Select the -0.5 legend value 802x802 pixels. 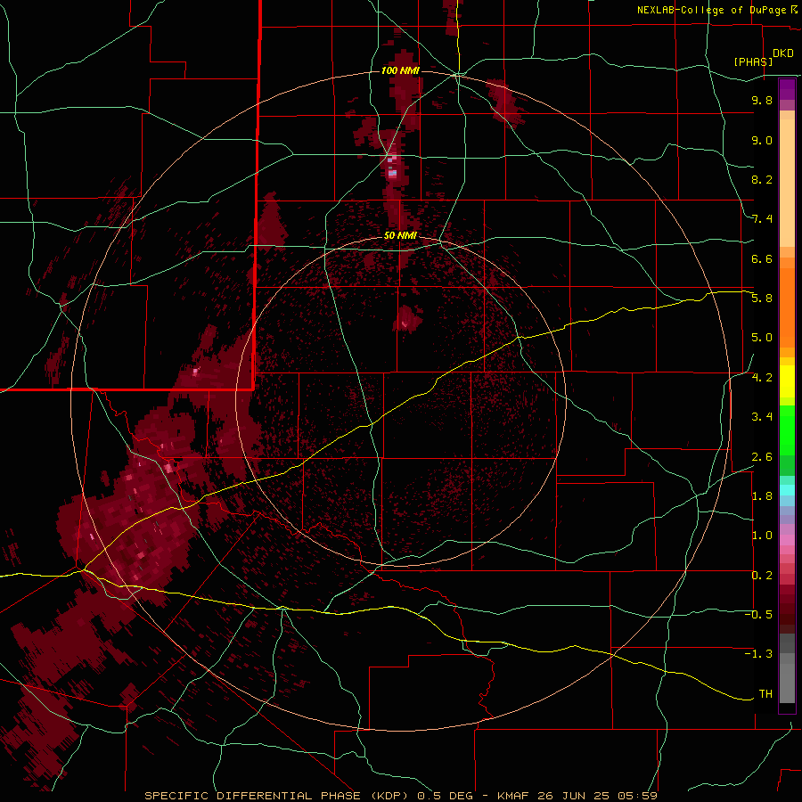coord(758,615)
